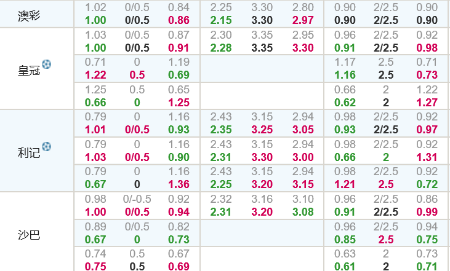Image resolution: width=450 pixels, height=271 pixels.
Task: Select the grey 3.16 draw odds
Action: tap(262, 199)
